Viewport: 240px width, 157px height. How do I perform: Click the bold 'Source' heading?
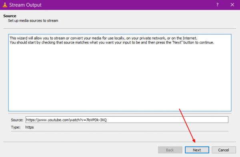click(x=10, y=16)
